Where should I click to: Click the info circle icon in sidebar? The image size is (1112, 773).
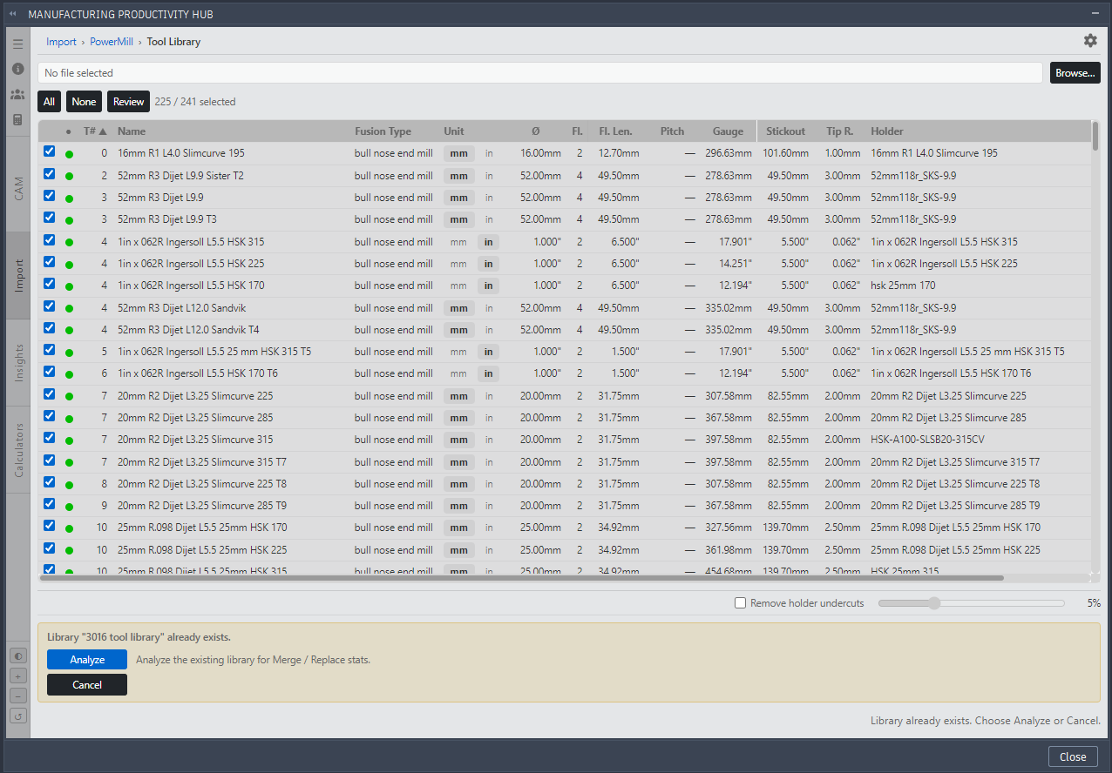click(17, 69)
